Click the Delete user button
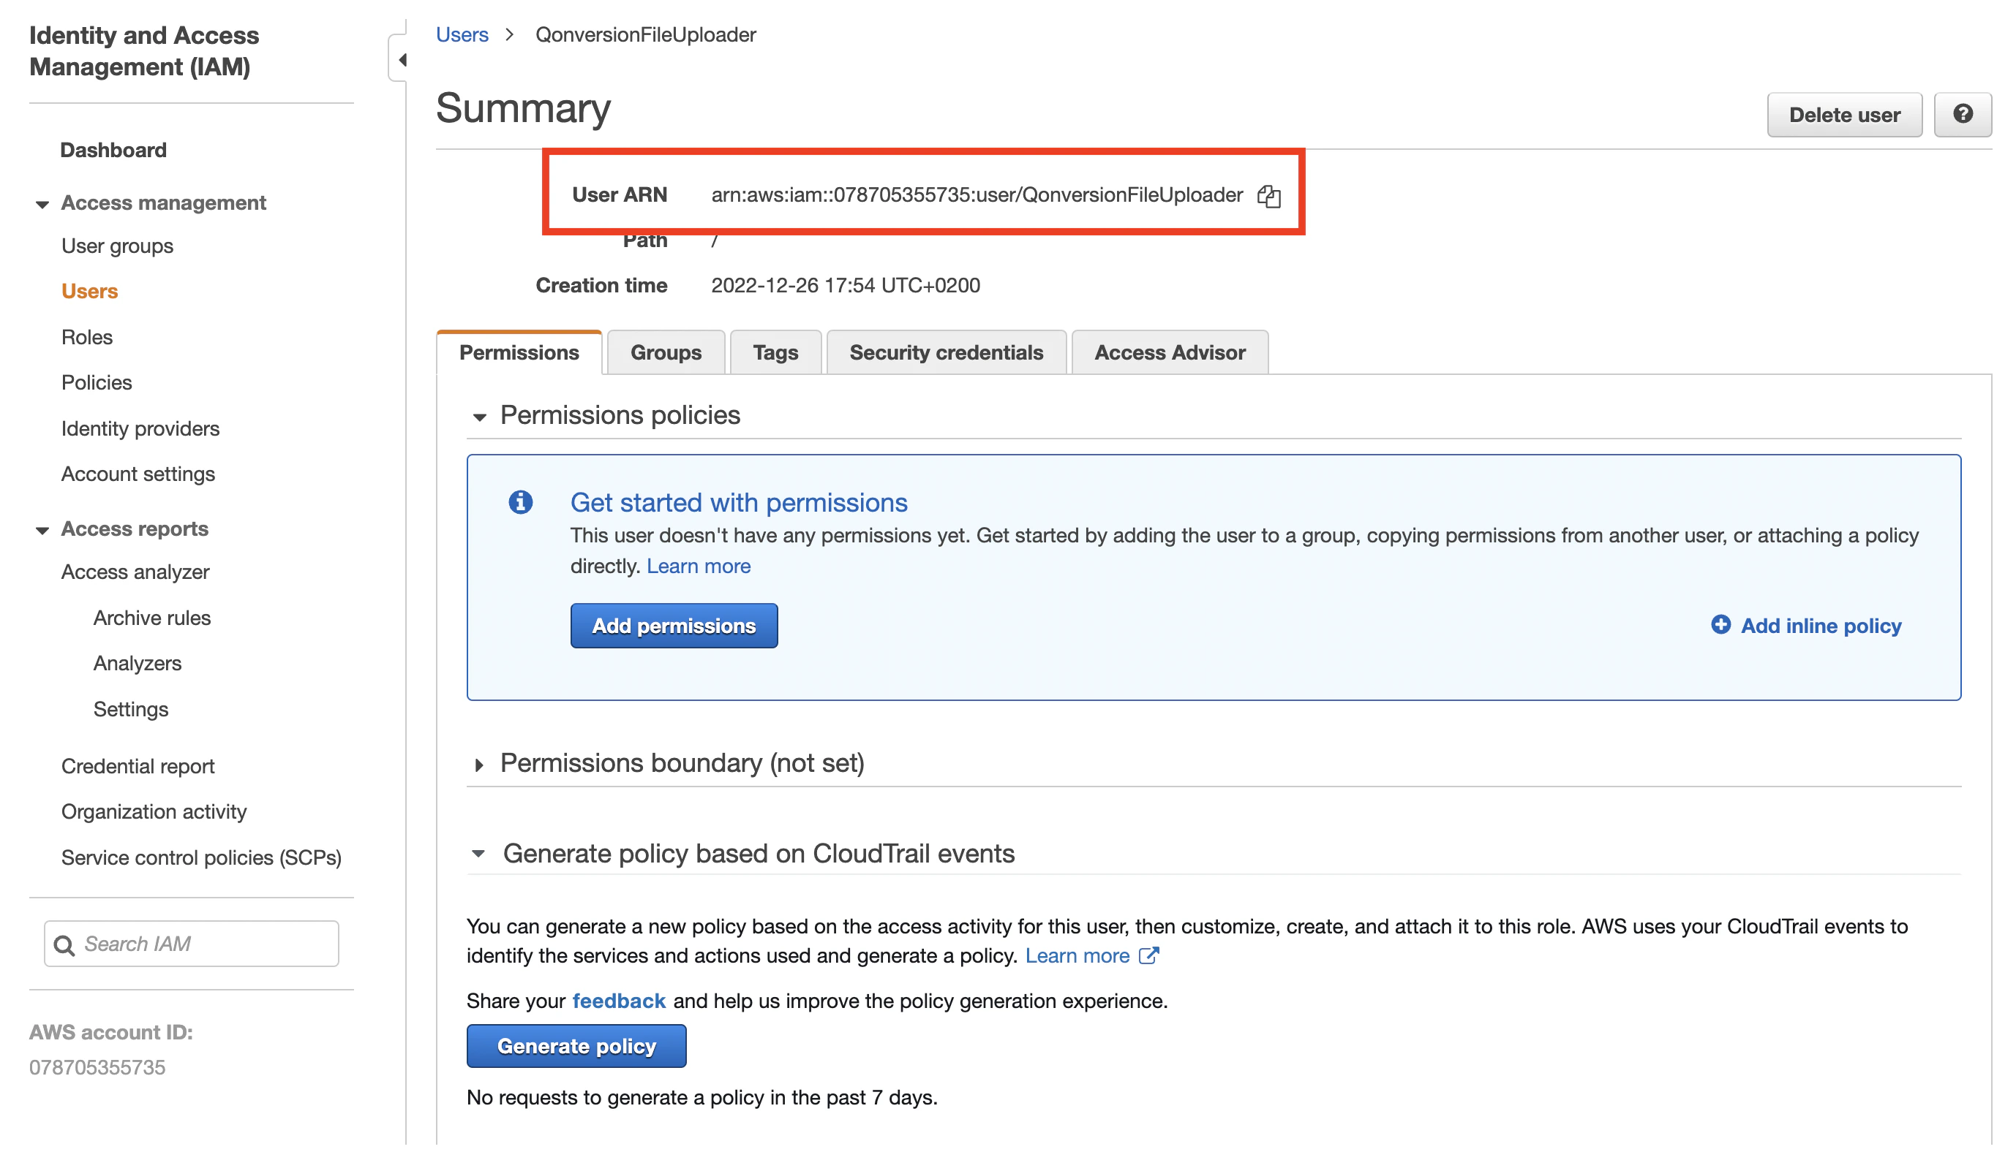The width and height of the screenshot is (2016, 1152). click(1843, 115)
